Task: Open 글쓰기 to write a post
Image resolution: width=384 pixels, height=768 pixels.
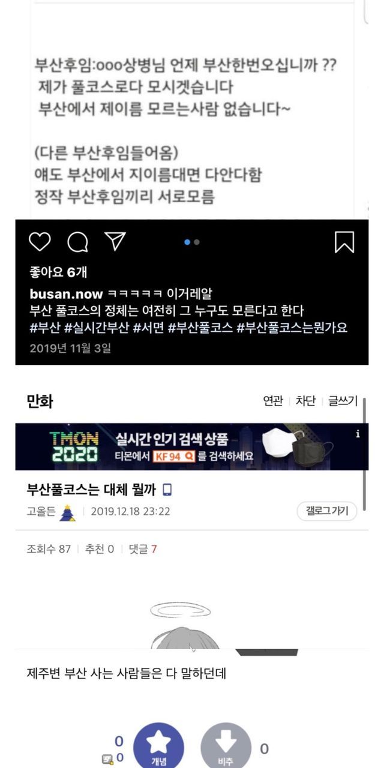Action: [343, 401]
